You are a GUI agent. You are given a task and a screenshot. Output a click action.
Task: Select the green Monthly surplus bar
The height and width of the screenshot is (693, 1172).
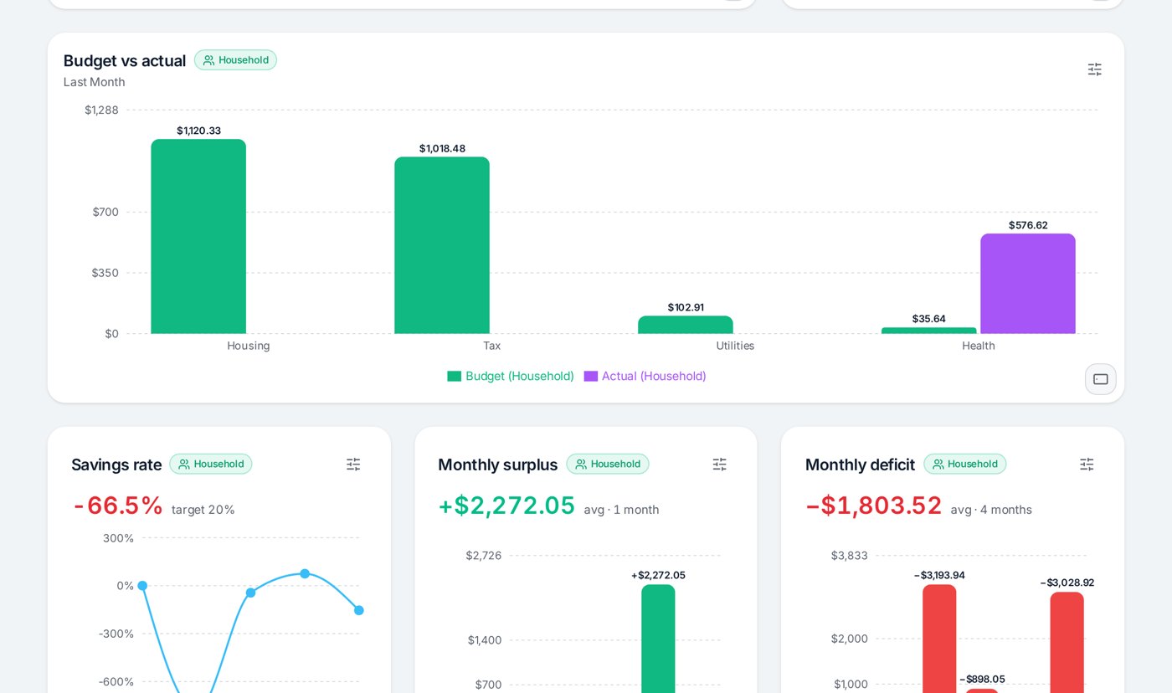(658, 639)
